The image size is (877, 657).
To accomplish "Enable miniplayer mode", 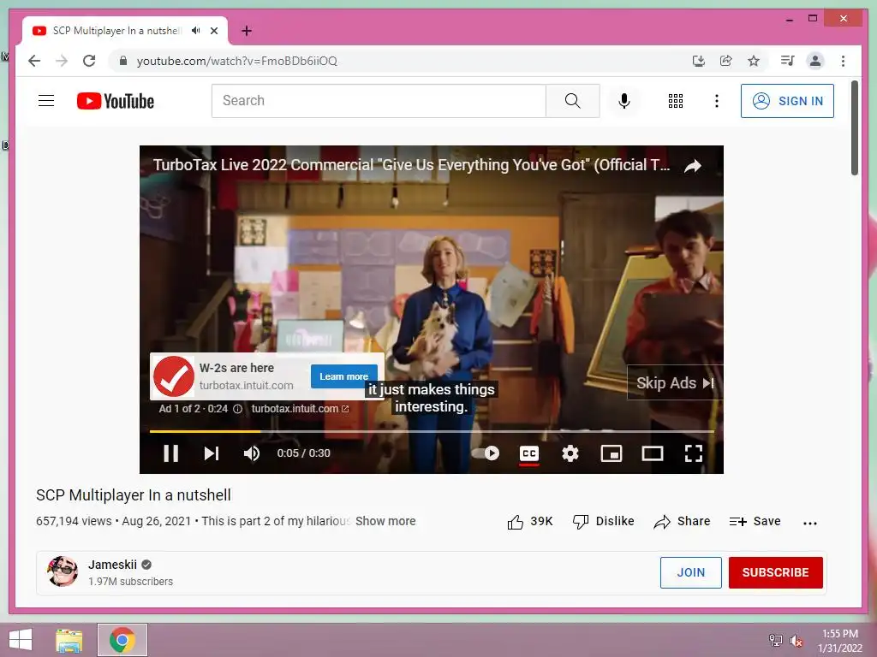I will click(x=611, y=453).
